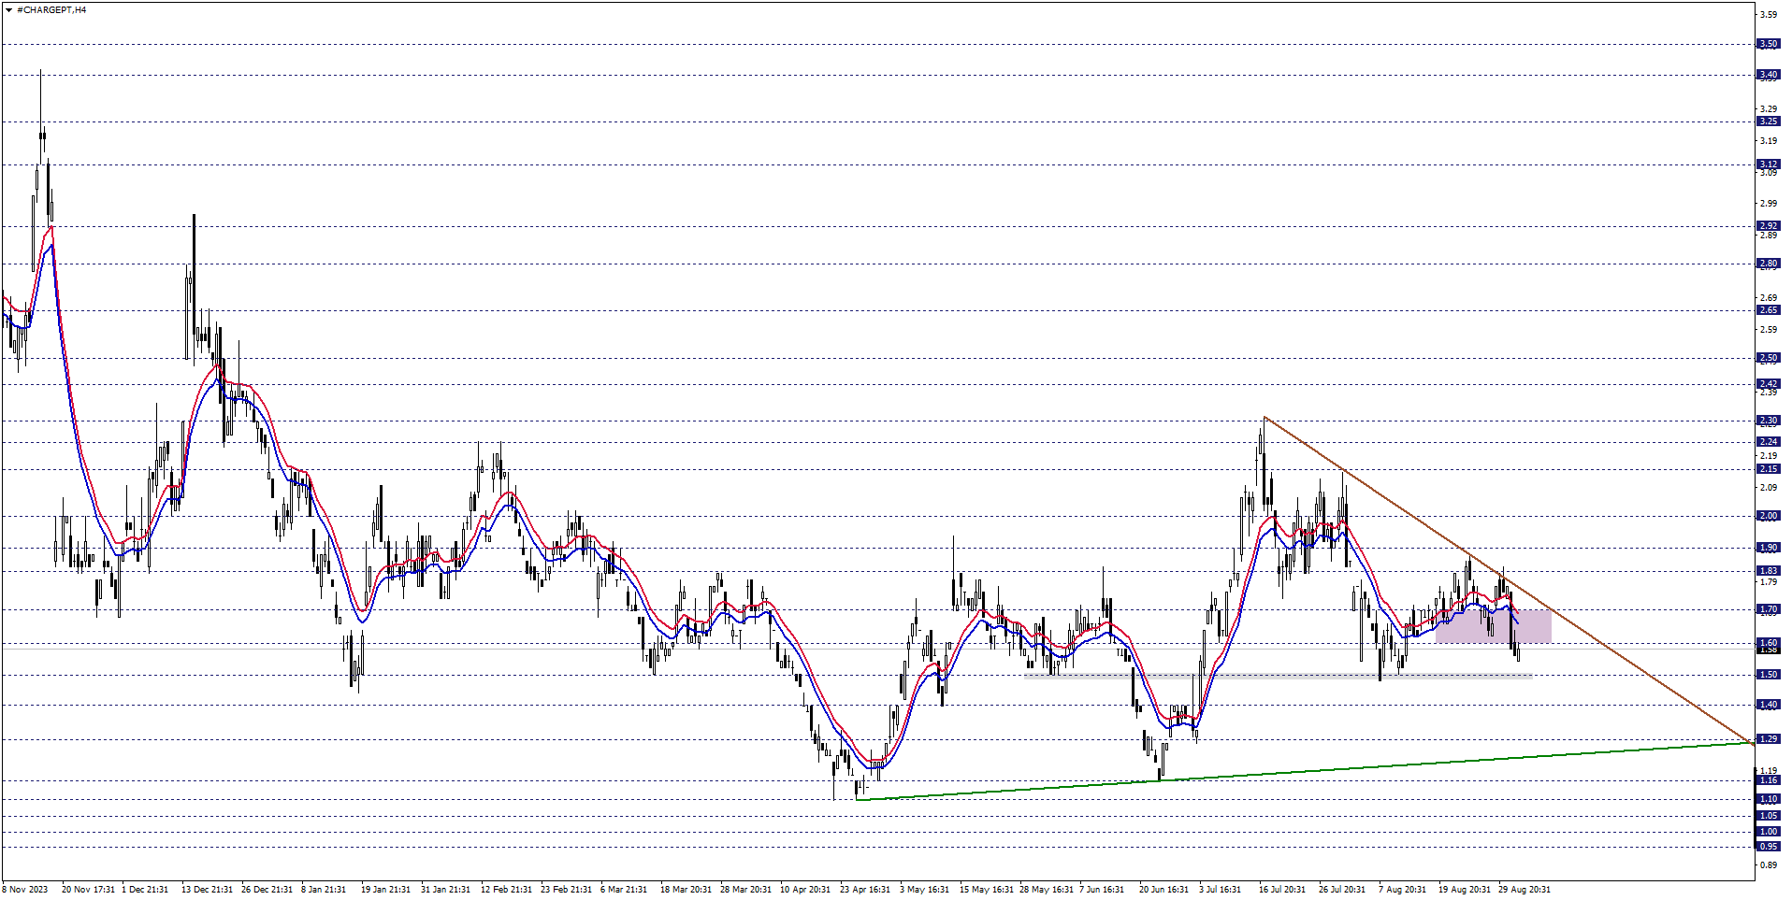
Task: Click the 26 Dec 21:31 time label
Action: tap(267, 890)
